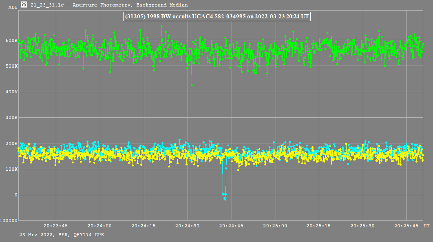This screenshot has height=242, width=433.
Task: Click the 600K label on the vertical axis
Action: [x=11, y=40]
